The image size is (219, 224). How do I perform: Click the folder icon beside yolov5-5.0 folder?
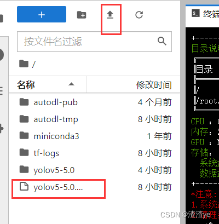click(24, 170)
